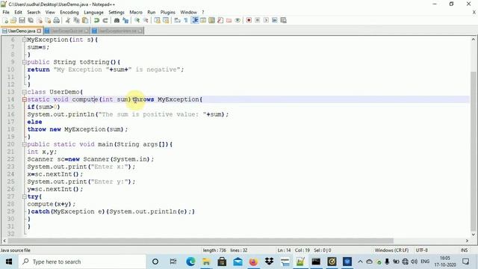Click the scroll down arrow of editor
The width and height of the screenshot is (478, 269).
[x=473, y=235]
